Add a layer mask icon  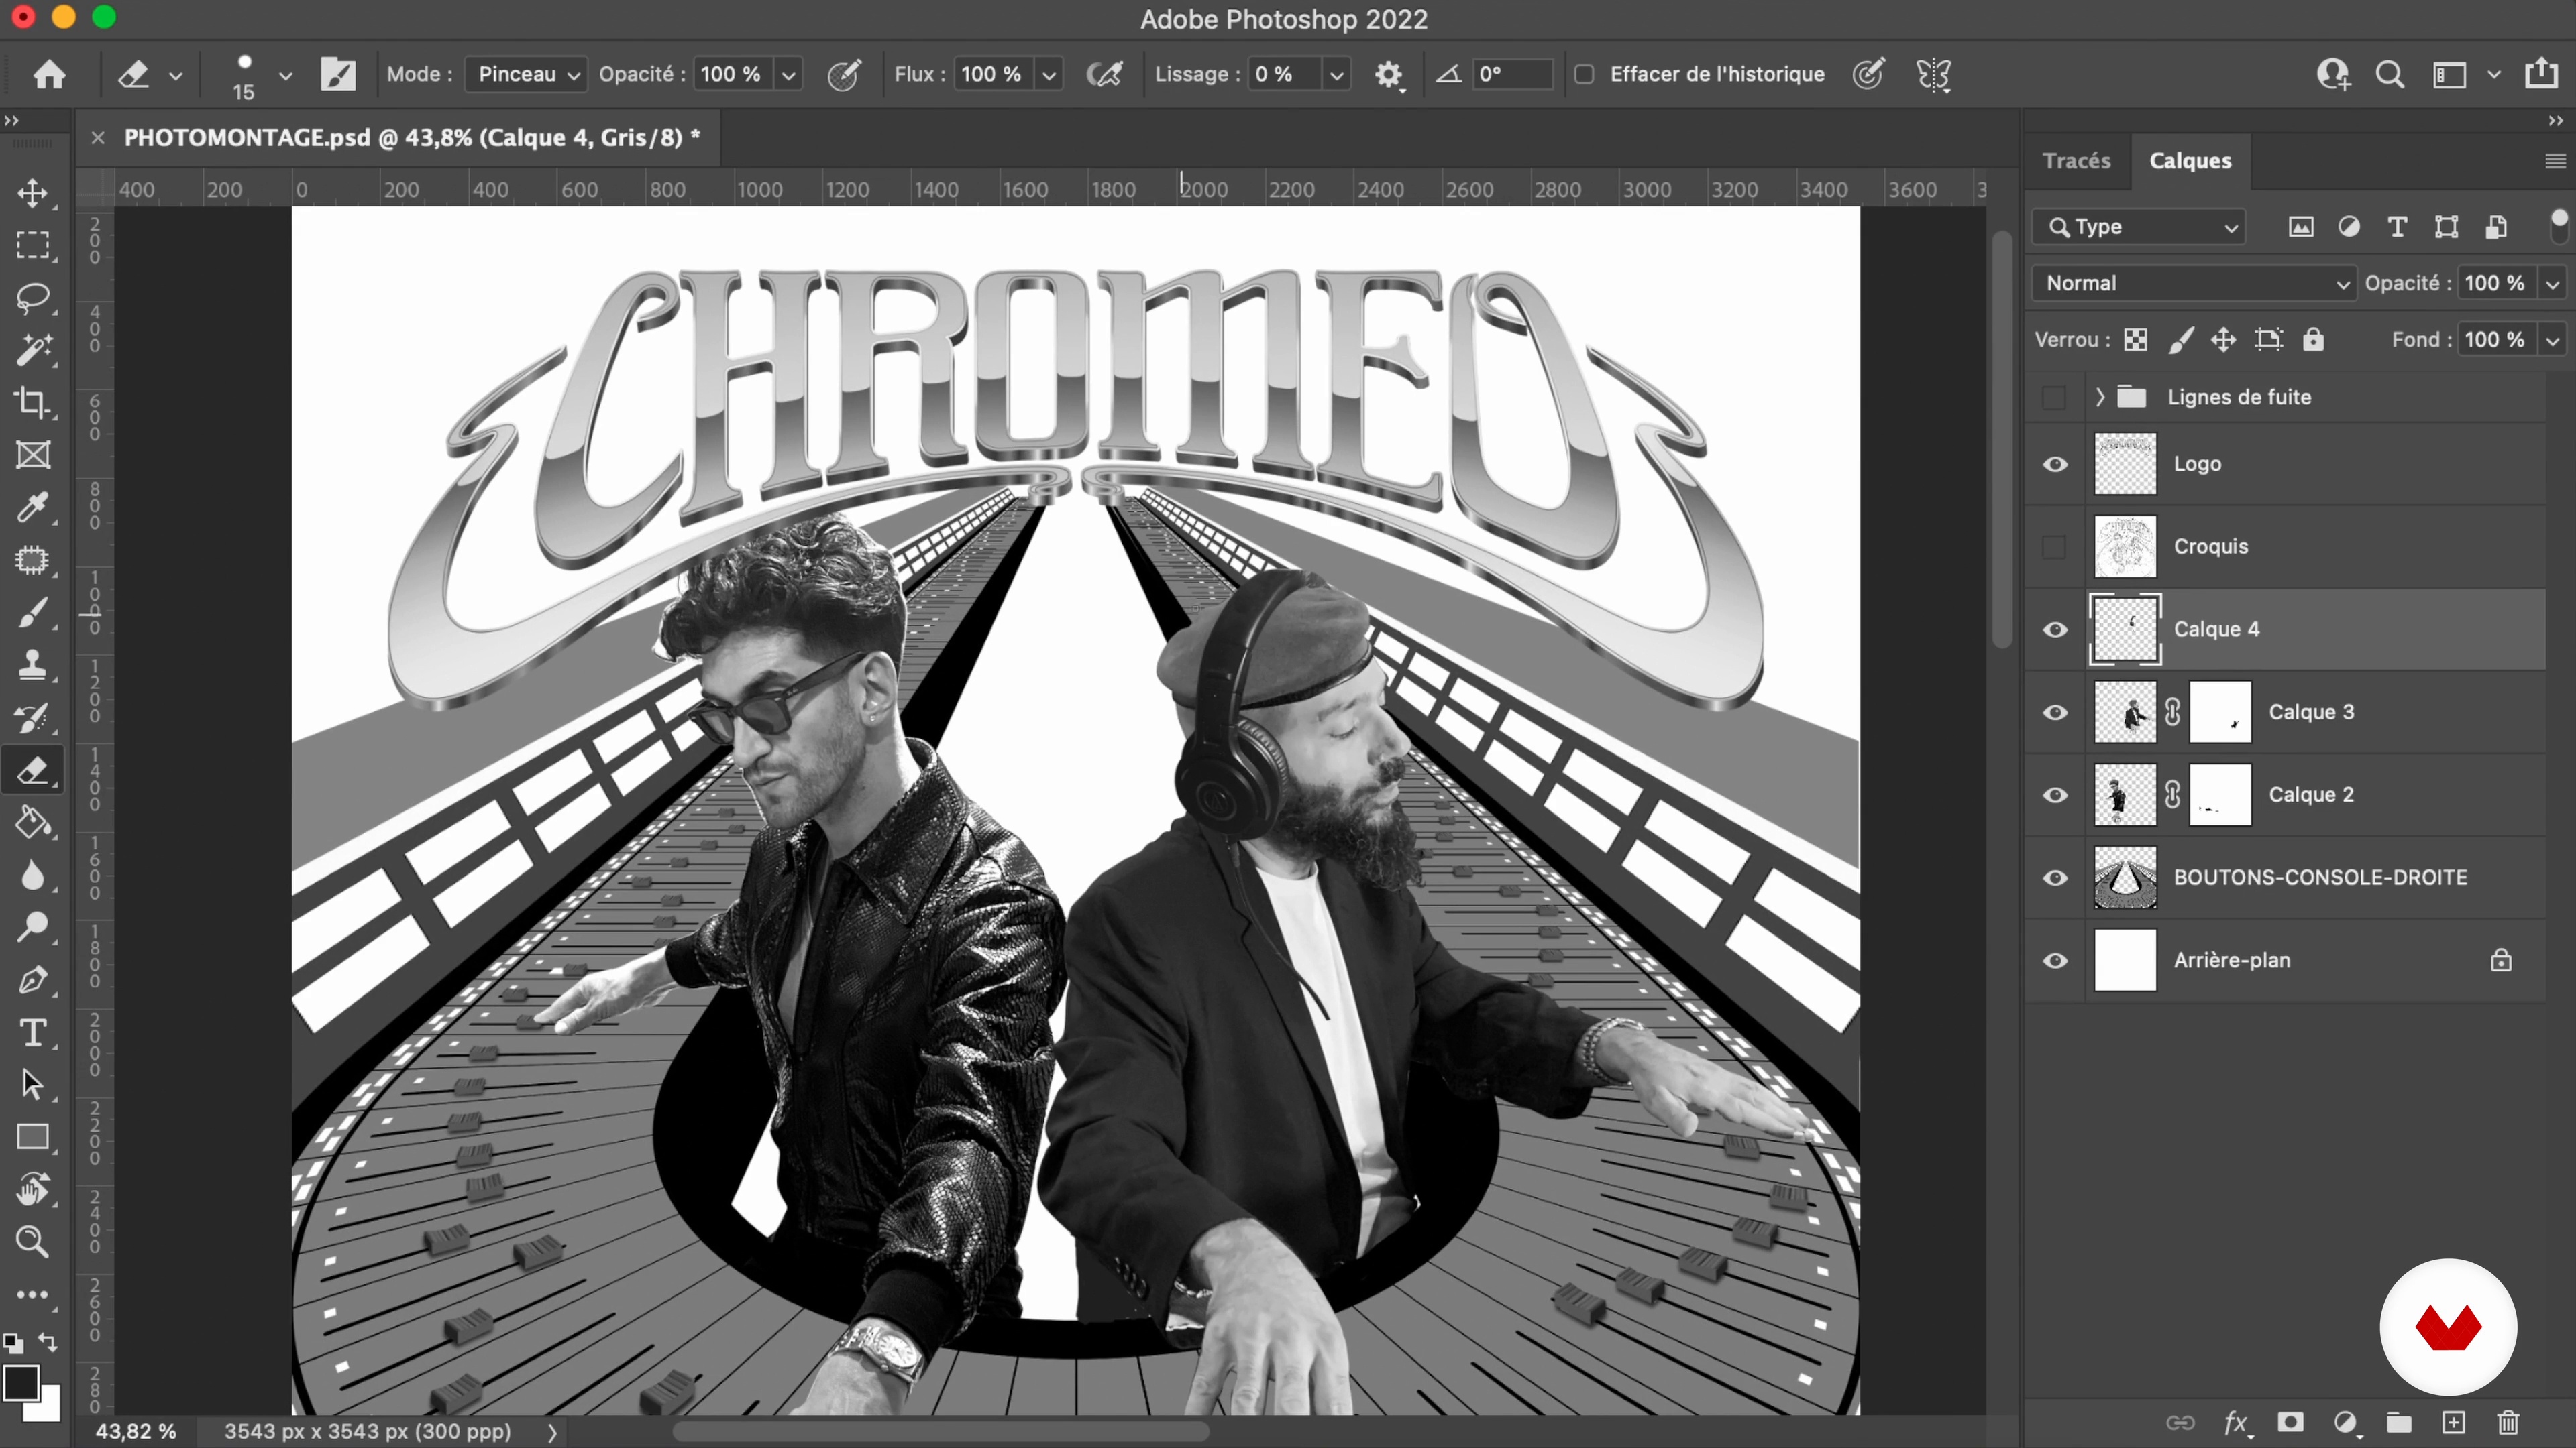(2290, 1422)
